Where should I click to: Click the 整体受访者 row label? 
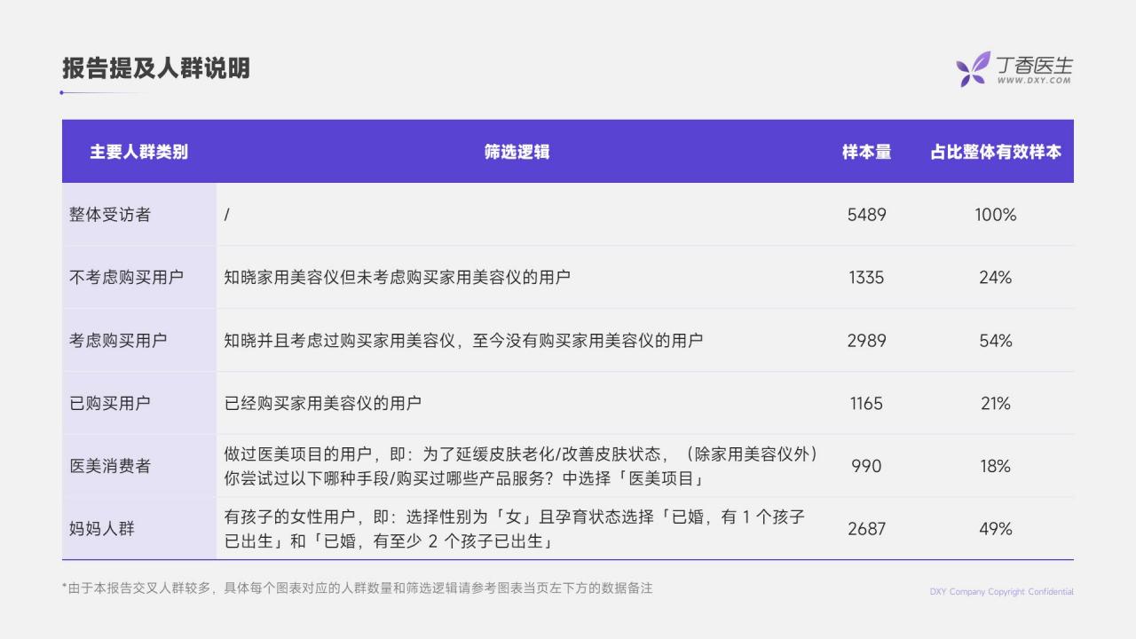[x=110, y=215]
